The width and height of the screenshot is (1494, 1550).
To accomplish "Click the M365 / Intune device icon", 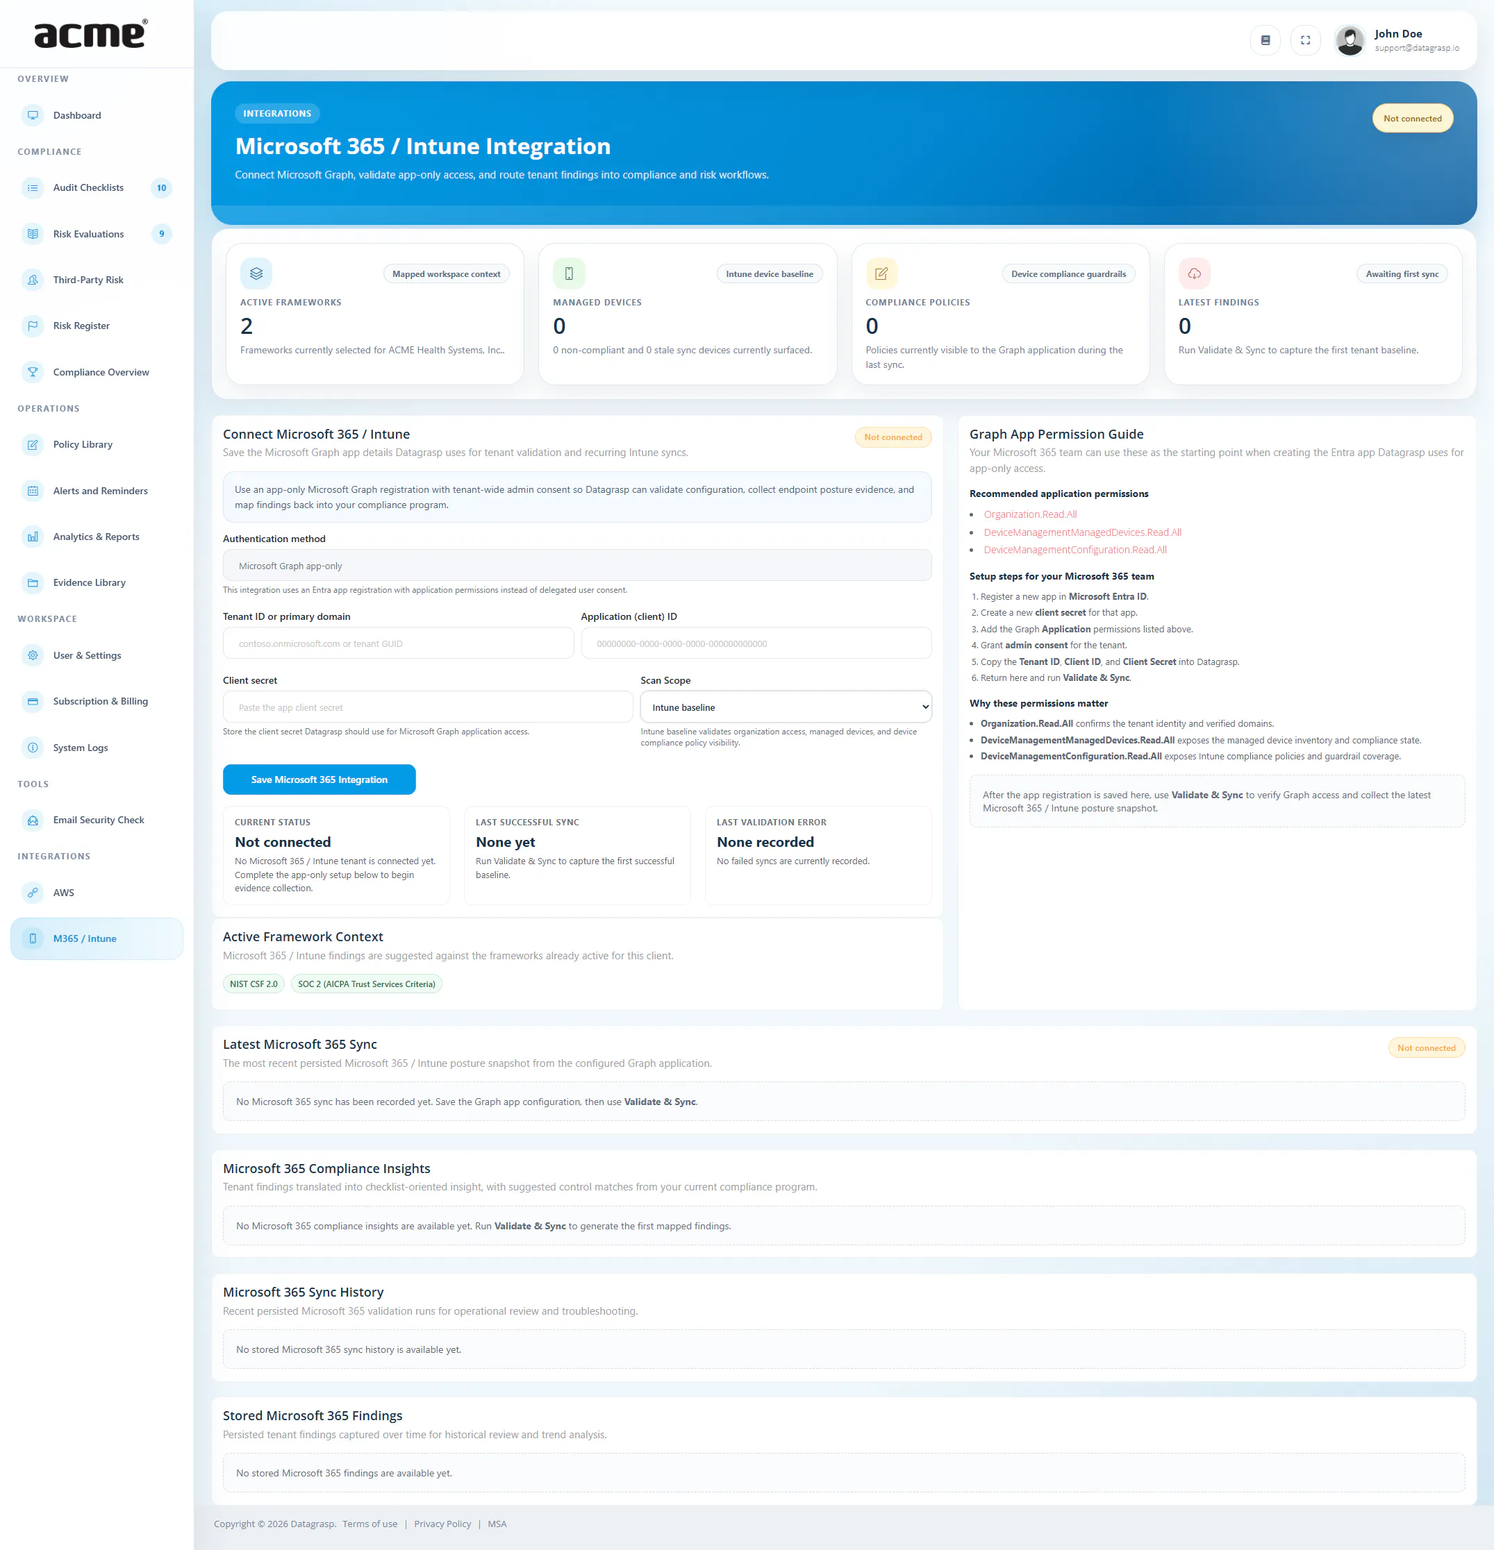I will (33, 938).
